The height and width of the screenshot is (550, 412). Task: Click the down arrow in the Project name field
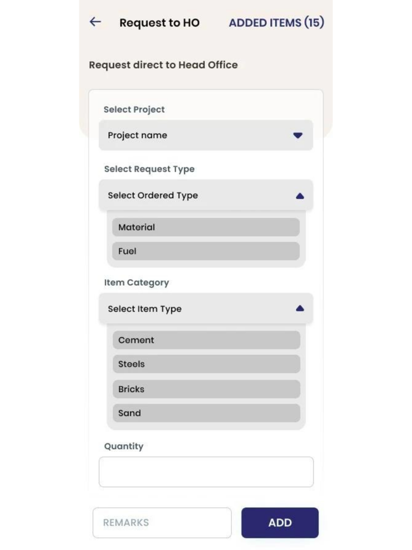point(298,135)
